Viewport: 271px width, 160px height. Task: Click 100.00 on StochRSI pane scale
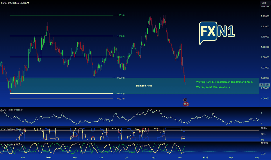tap(264, 143)
